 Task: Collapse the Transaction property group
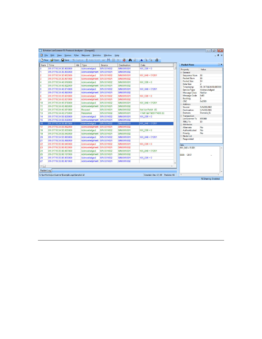point(181,116)
